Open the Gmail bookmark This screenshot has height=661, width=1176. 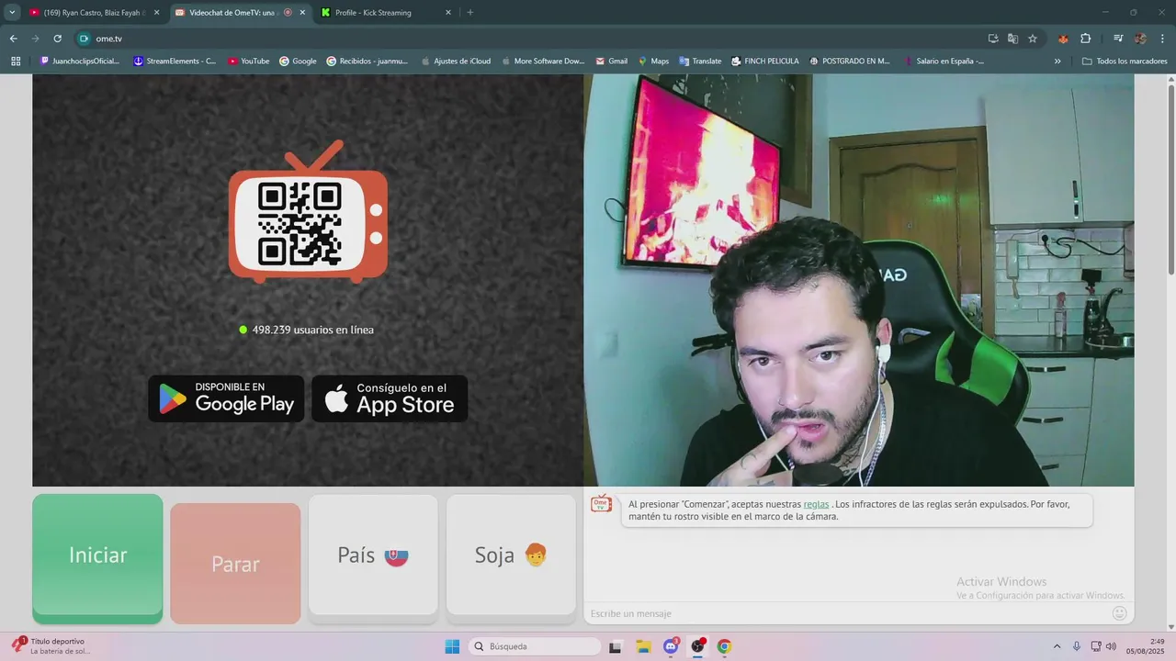tap(611, 62)
